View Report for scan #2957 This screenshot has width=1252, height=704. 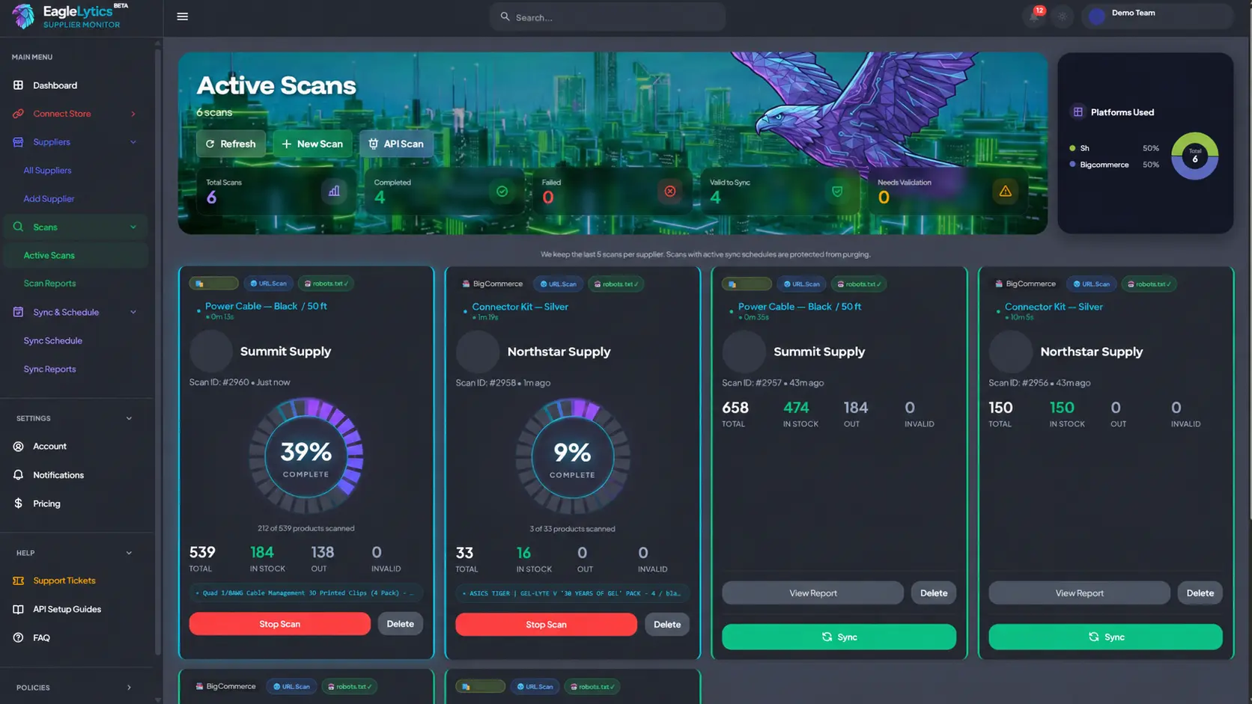click(812, 593)
